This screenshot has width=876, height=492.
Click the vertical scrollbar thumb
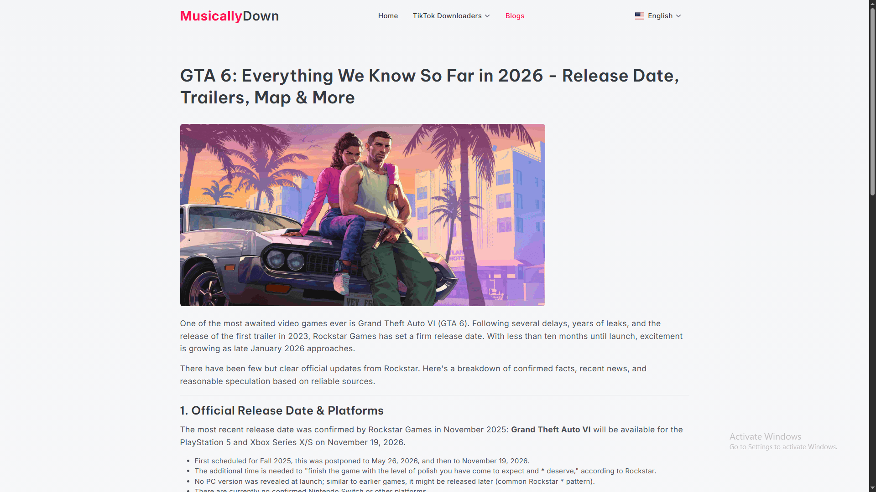[872, 101]
